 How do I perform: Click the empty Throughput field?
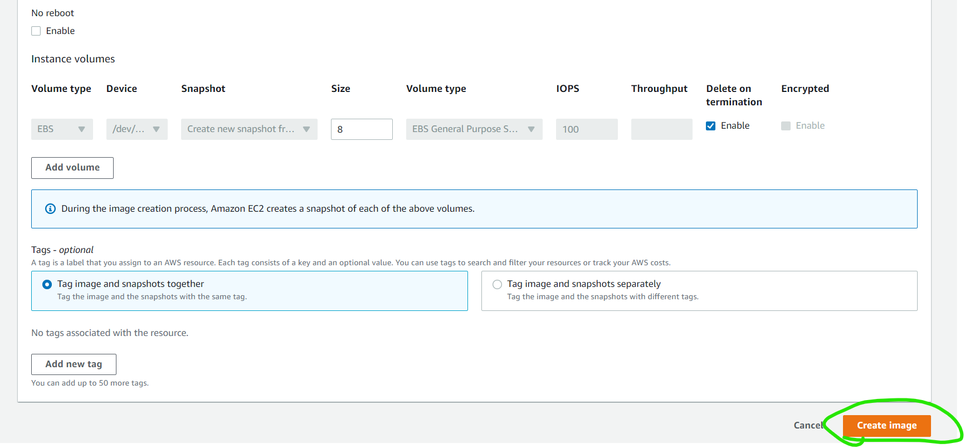(662, 129)
